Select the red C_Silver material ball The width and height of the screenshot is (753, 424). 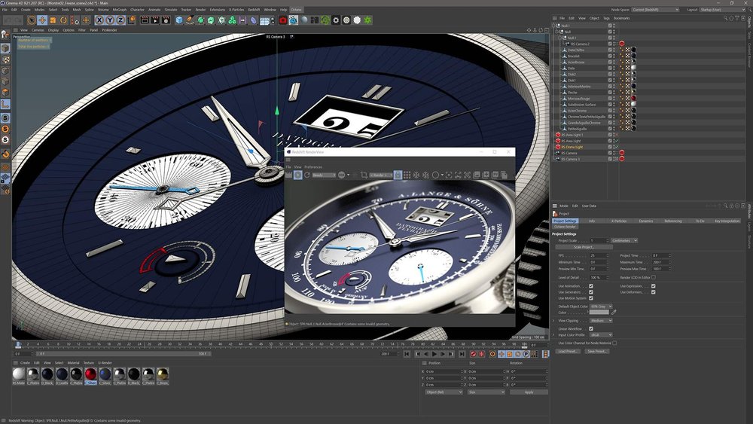[x=90, y=374]
